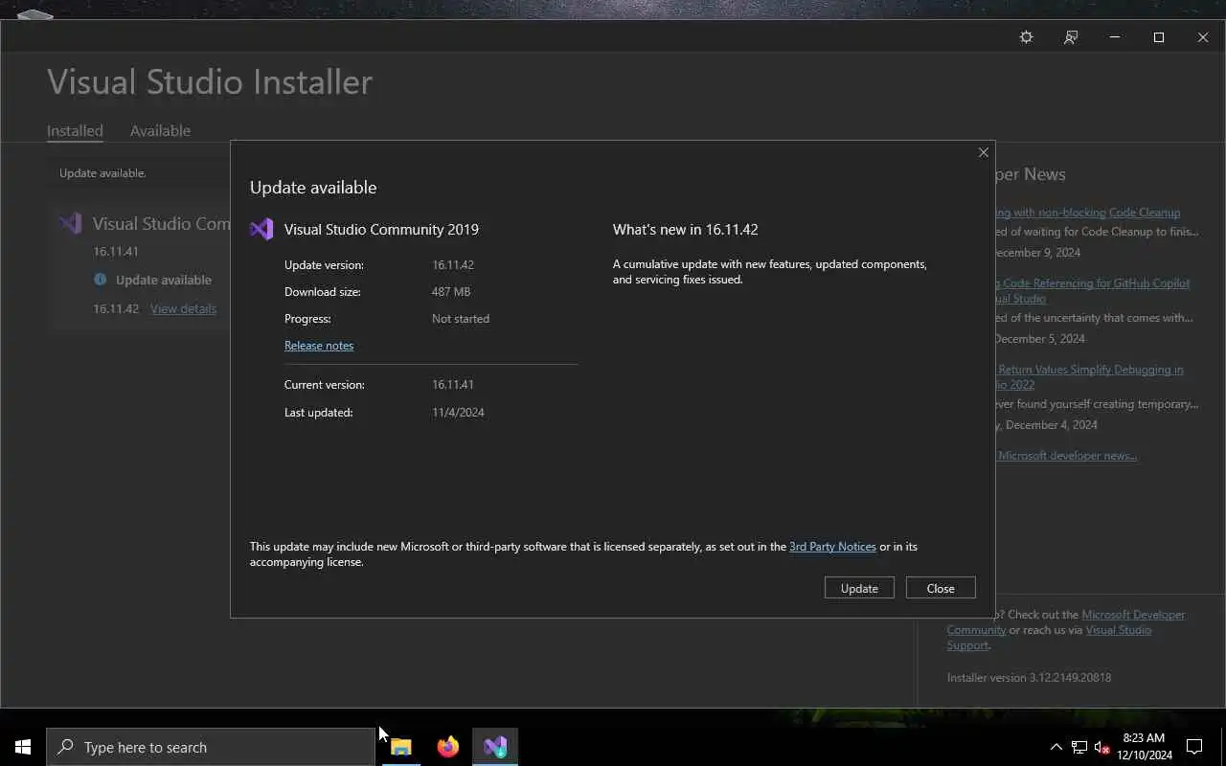Open the notification center icon
The width and height of the screenshot is (1226, 766).
1194,747
